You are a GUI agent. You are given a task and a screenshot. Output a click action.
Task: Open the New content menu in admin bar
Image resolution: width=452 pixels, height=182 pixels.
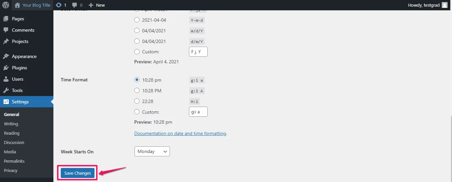[x=97, y=5]
